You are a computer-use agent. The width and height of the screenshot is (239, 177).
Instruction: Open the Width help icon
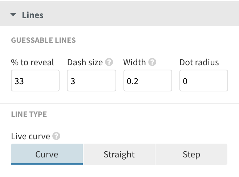152,62
